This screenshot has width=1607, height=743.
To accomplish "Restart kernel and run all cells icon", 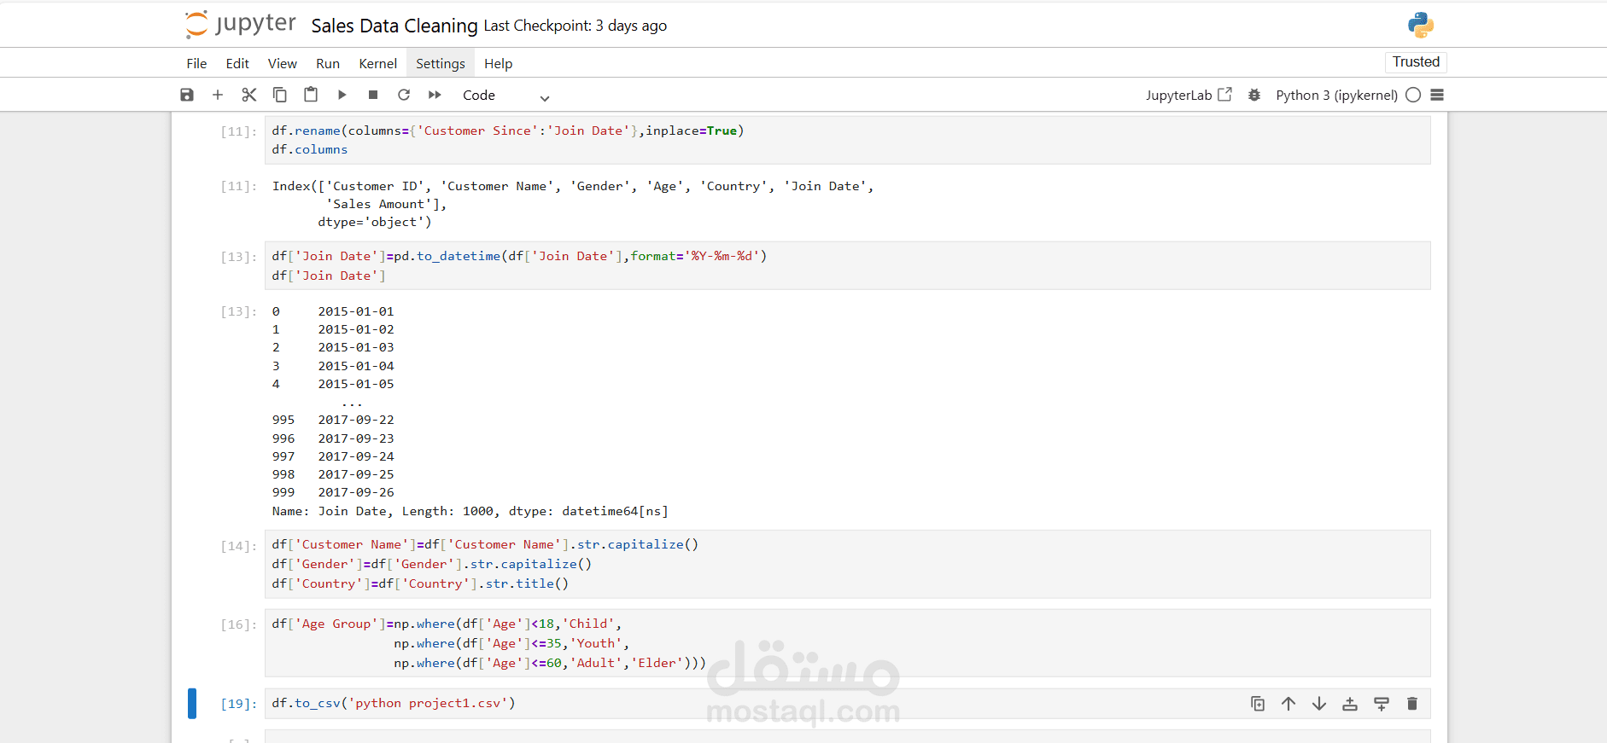I will tap(435, 95).
